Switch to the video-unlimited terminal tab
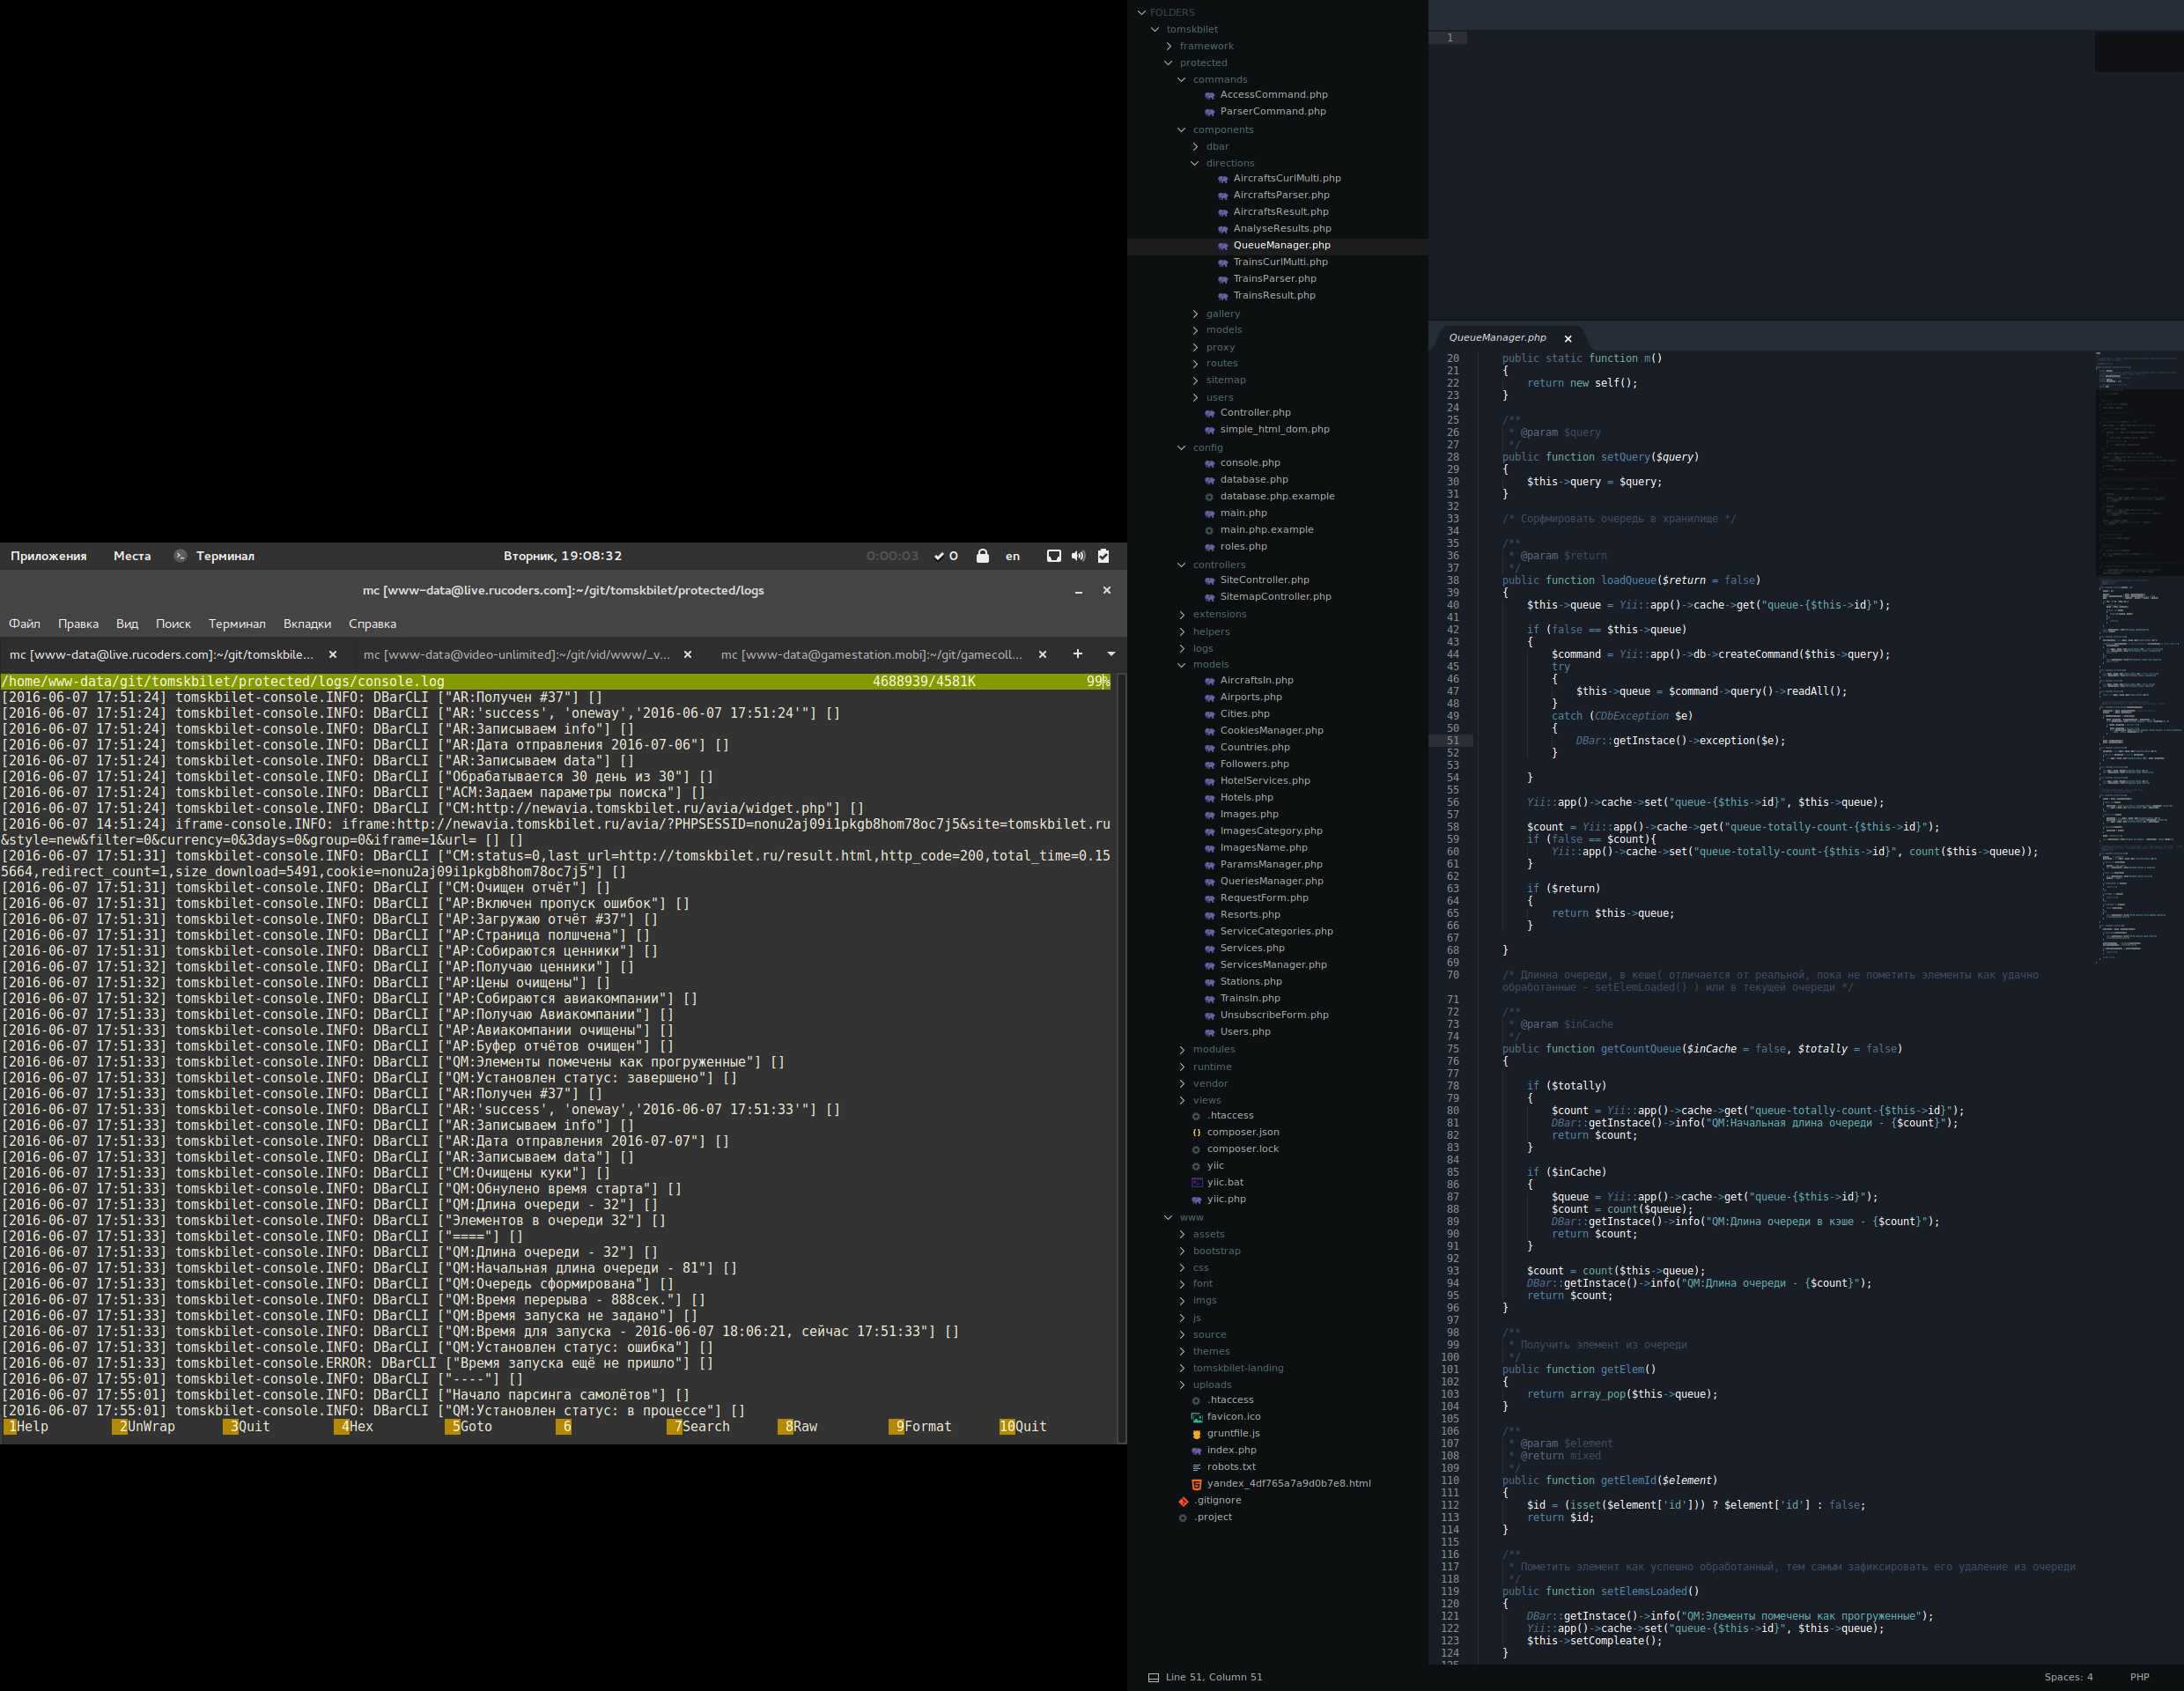The height and width of the screenshot is (1691, 2184). click(x=517, y=655)
